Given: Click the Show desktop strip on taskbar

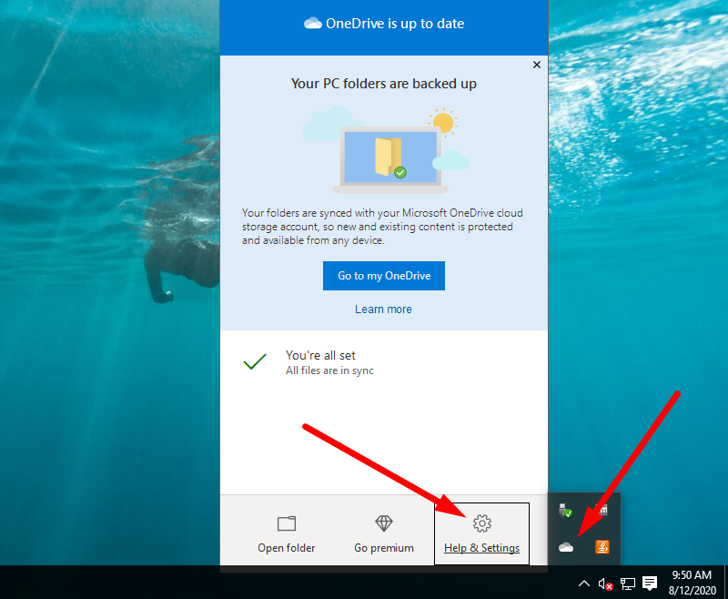Looking at the screenshot, I should [725, 583].
